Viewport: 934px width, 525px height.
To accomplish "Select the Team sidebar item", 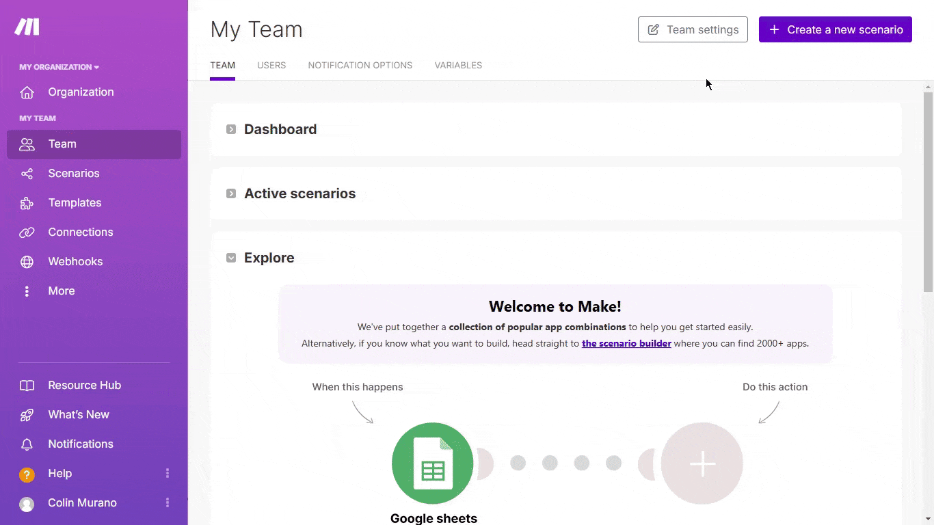I will pyautogui.click(x=94, y=144).
